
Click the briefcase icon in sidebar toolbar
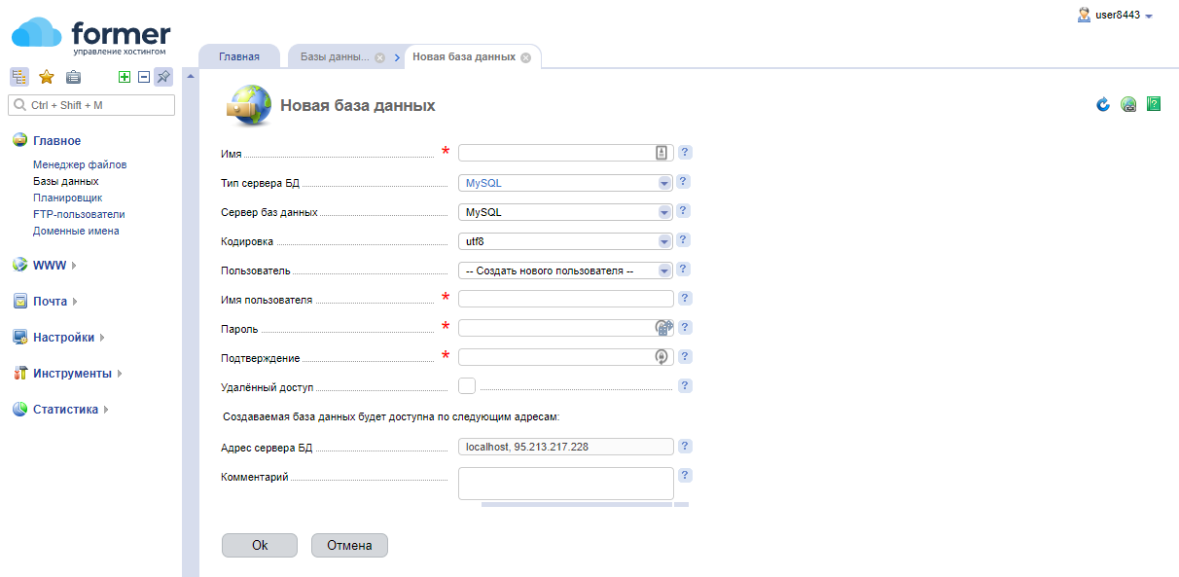pos(73,78)
